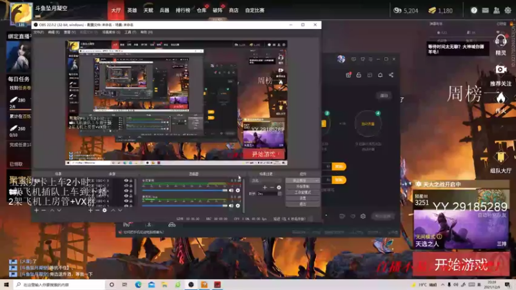Click the player avatar in the game
This screenshot has height=290, width=516.
point(21,13)
